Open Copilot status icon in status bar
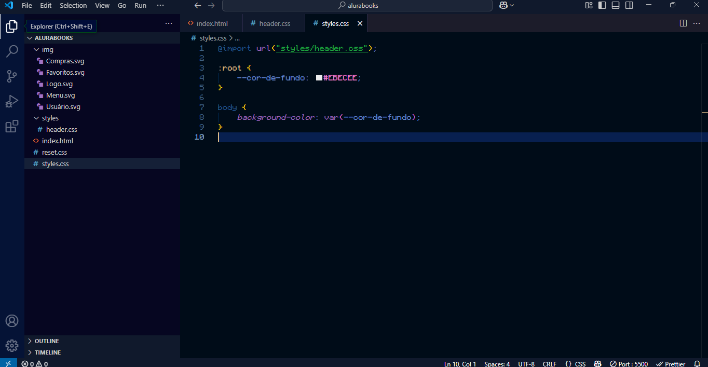This screenshot has width=708, height=367. (x=598, y=363)
